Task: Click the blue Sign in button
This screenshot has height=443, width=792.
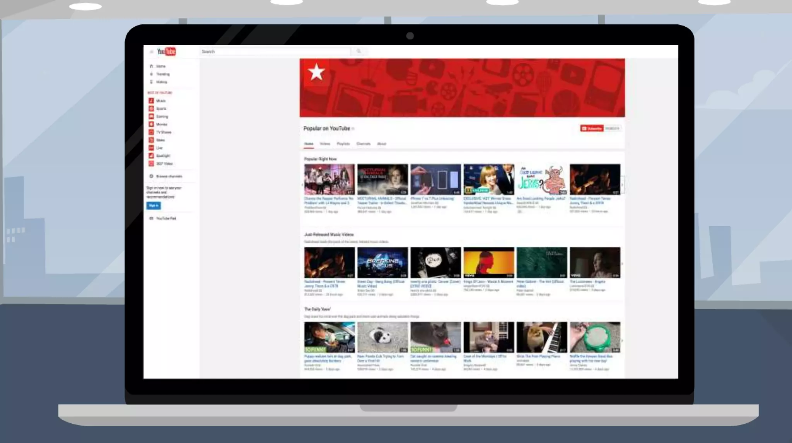Action: (154, 205)
